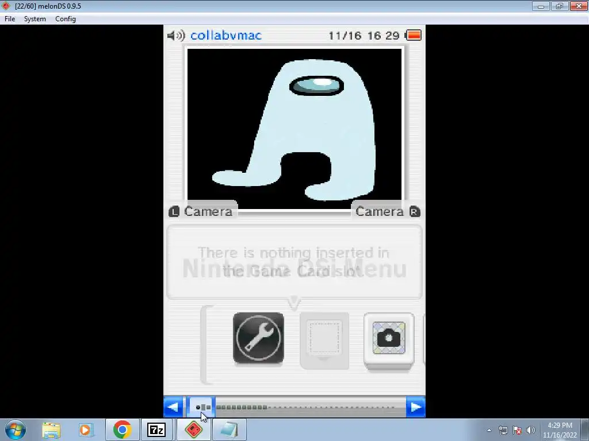The height and width of the screenshot is (441, 589).
Task: Open Google Chrome from taskbar
Action: coord(122,430)
